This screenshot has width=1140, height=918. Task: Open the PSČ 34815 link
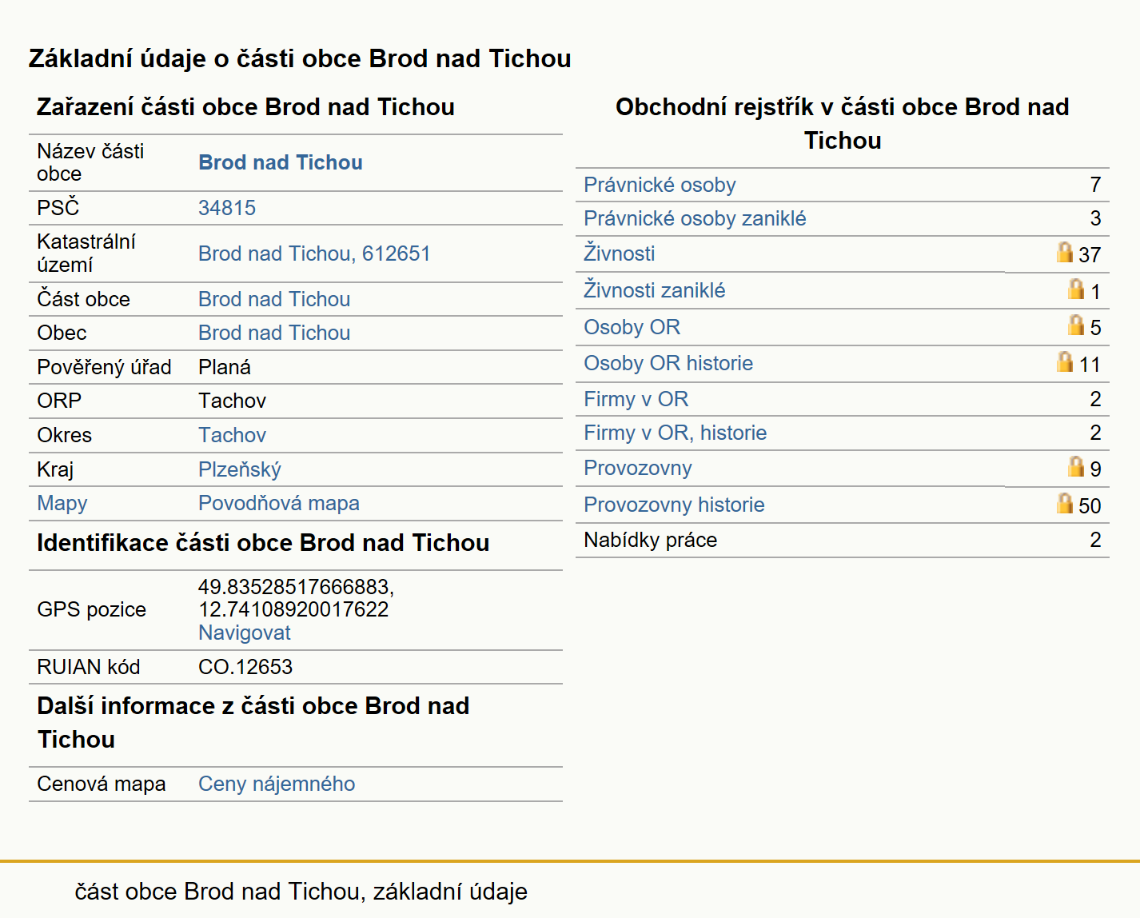[x=227, y=208]
